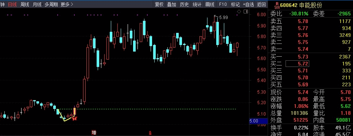Click the 涨跌 value 0.06

303,99
